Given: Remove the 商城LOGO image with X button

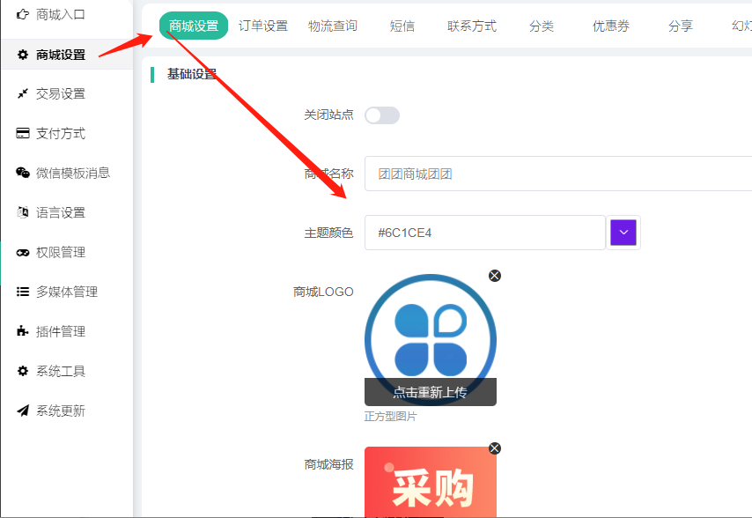Looking at the screenshot, I should (x=495, y=276).
